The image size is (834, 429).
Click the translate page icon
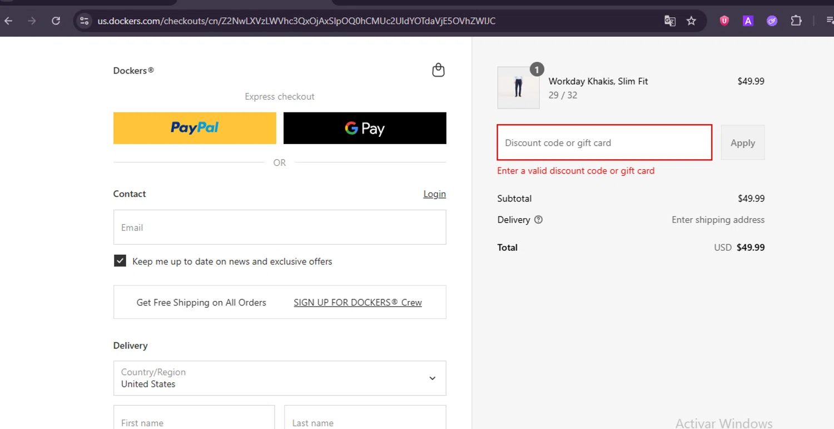[670, 21]
